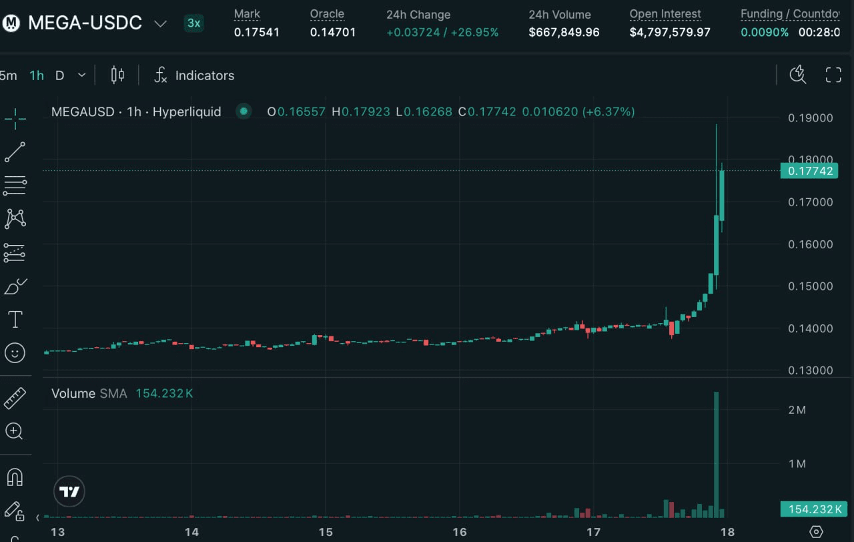Expand the timeframe interval dropdown arrow
The height and width of the screenshot is (542, 854).
click(81, 75)
